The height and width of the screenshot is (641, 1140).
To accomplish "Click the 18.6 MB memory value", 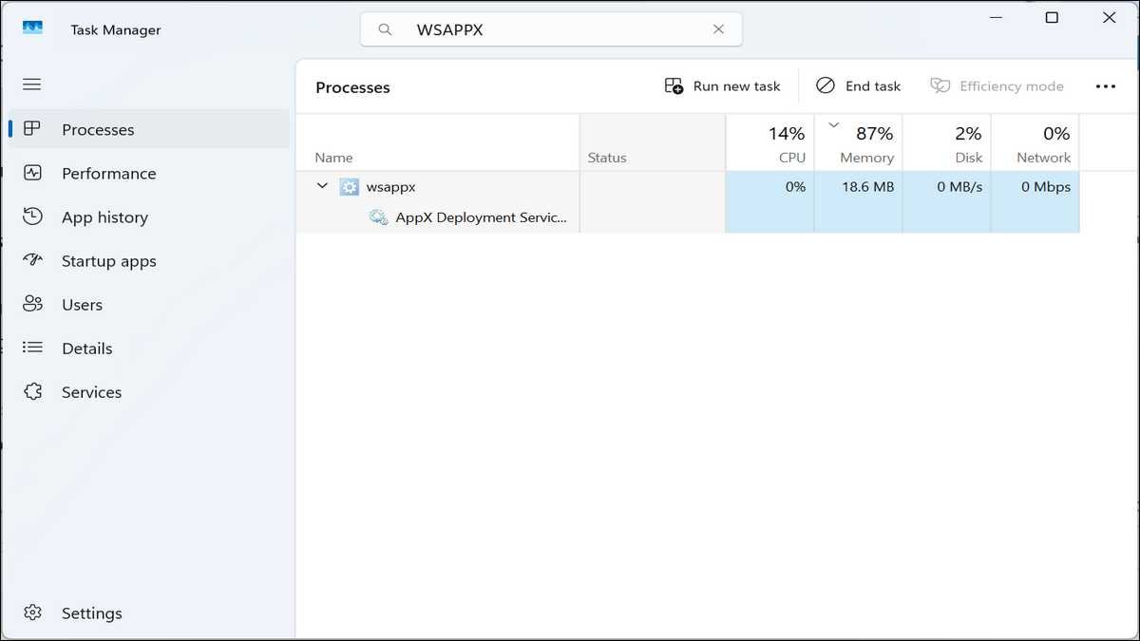I will pyautogui.click(x=867, y=187).
